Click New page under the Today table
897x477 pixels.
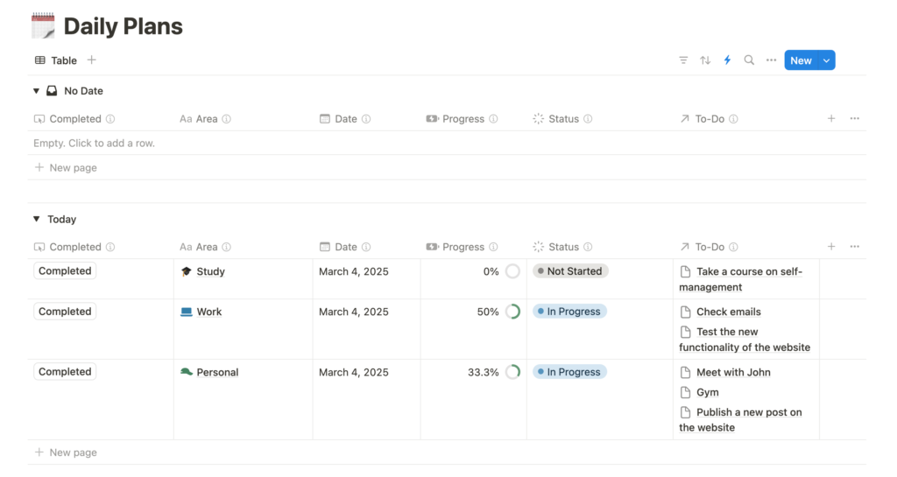tap(73, 452)
